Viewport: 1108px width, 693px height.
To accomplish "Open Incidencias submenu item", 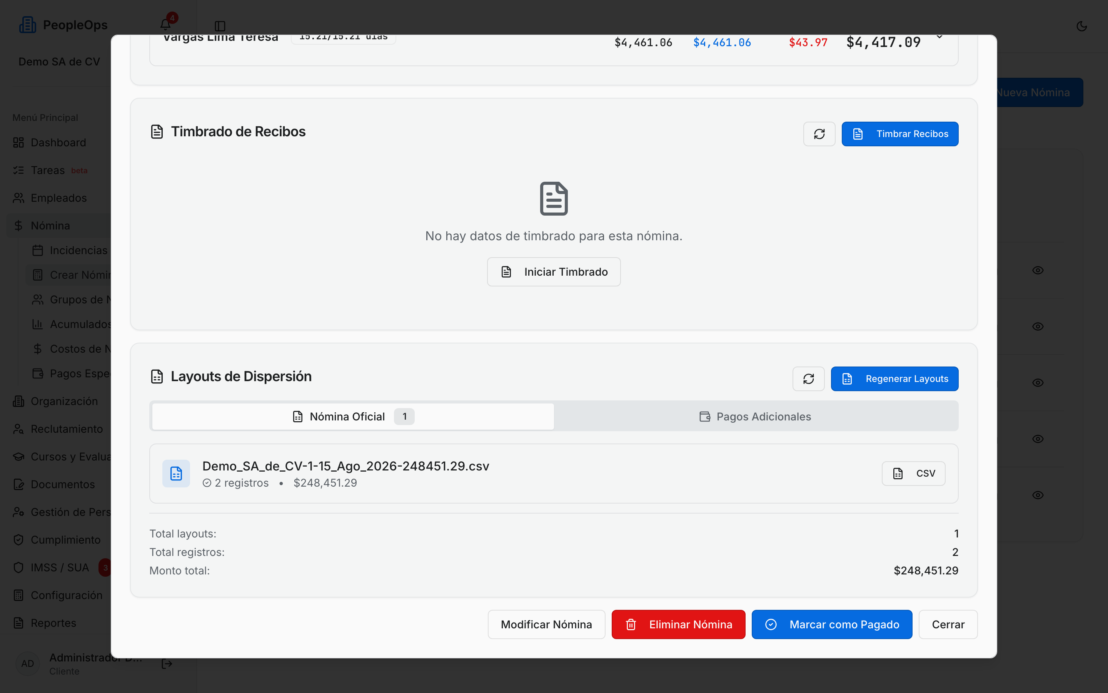I will click(69, 250).
